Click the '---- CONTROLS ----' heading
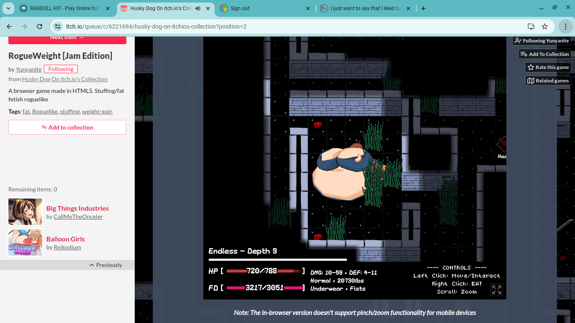Screen dimensions: 575x323 [x=457, y=267]
